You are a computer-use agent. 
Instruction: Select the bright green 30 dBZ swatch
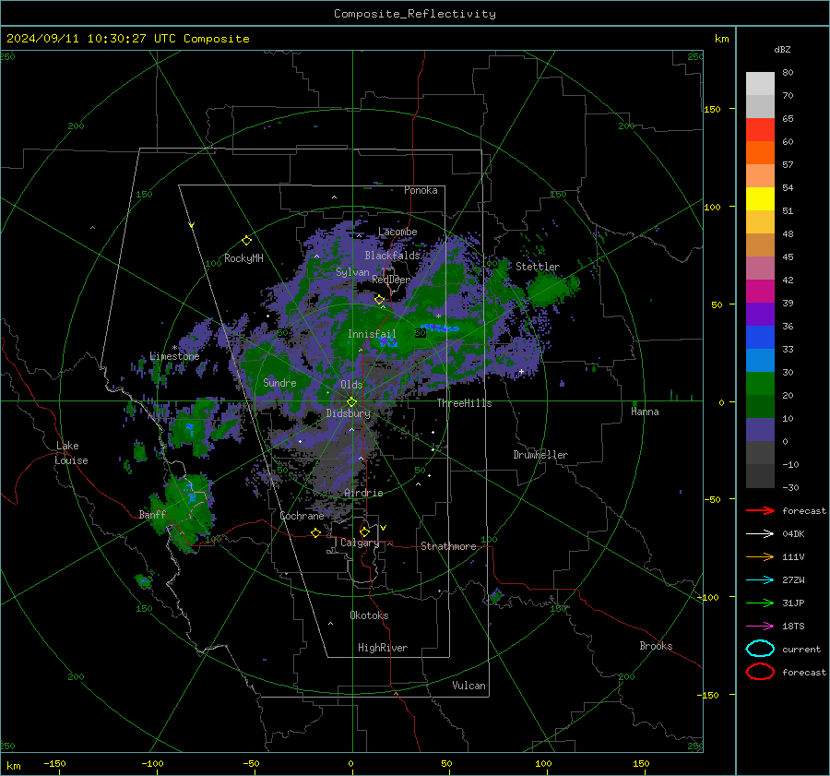(x=760, y=384)
